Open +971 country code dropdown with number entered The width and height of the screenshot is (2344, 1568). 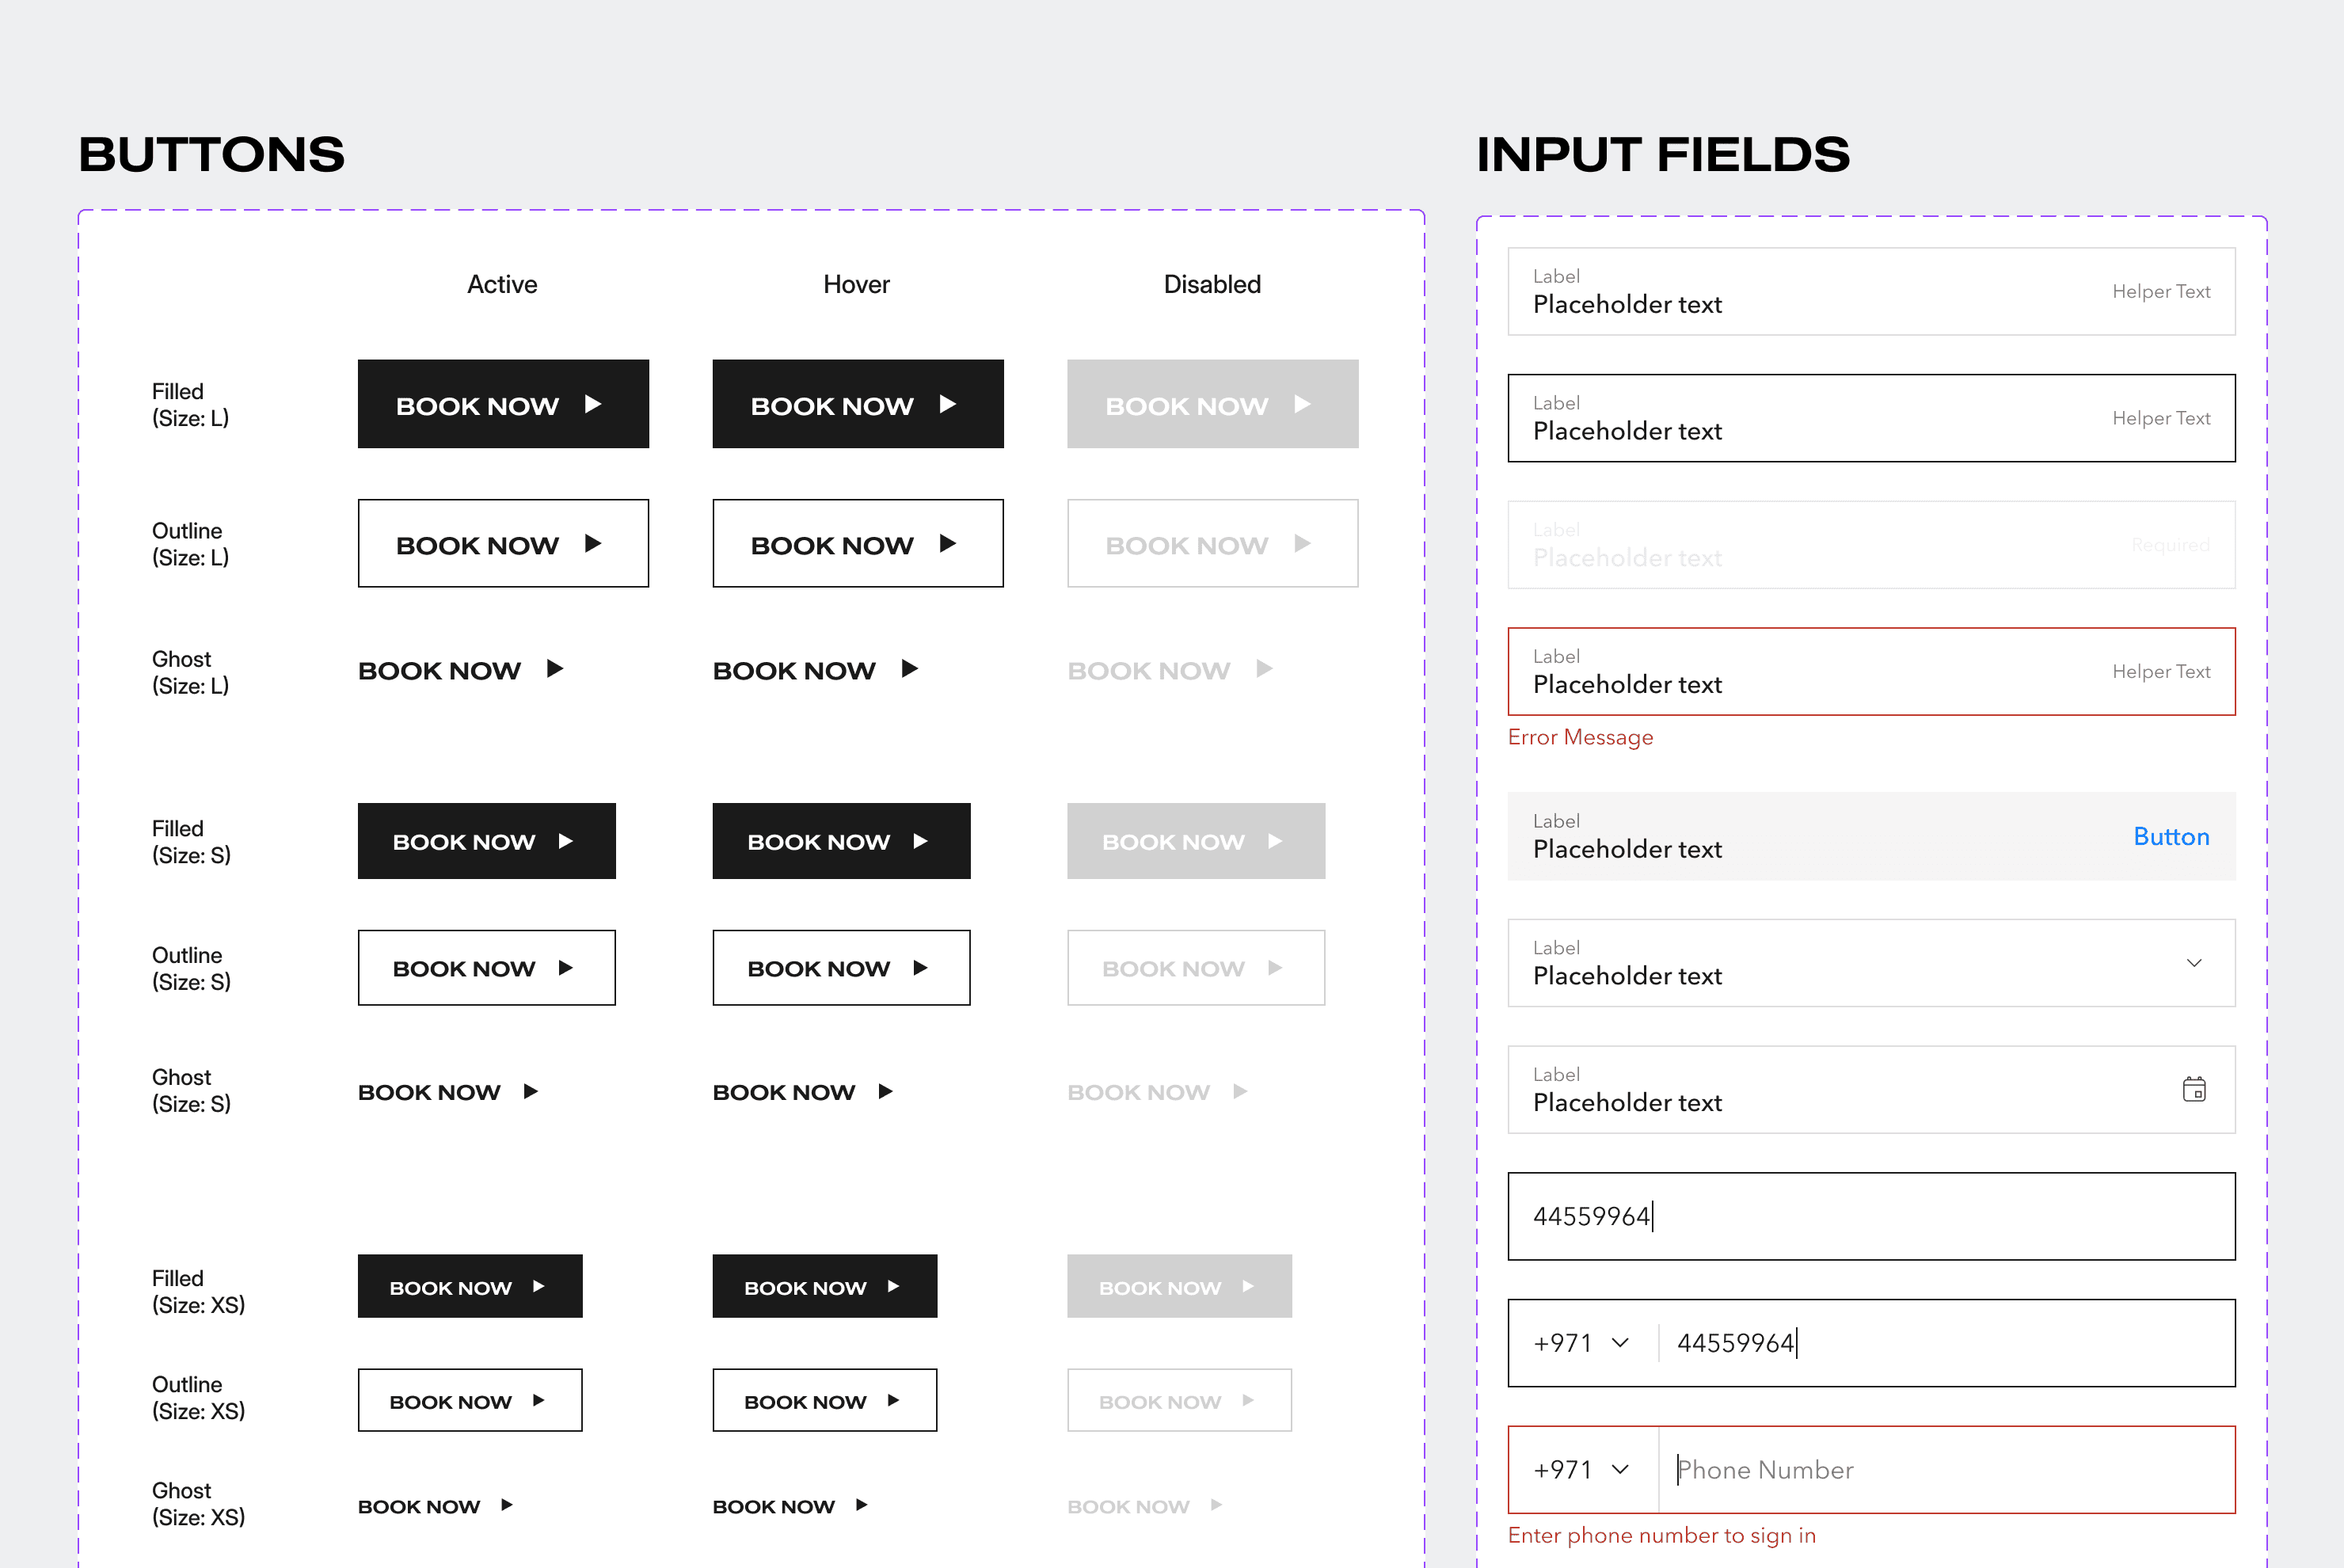coord(1581,1343)
